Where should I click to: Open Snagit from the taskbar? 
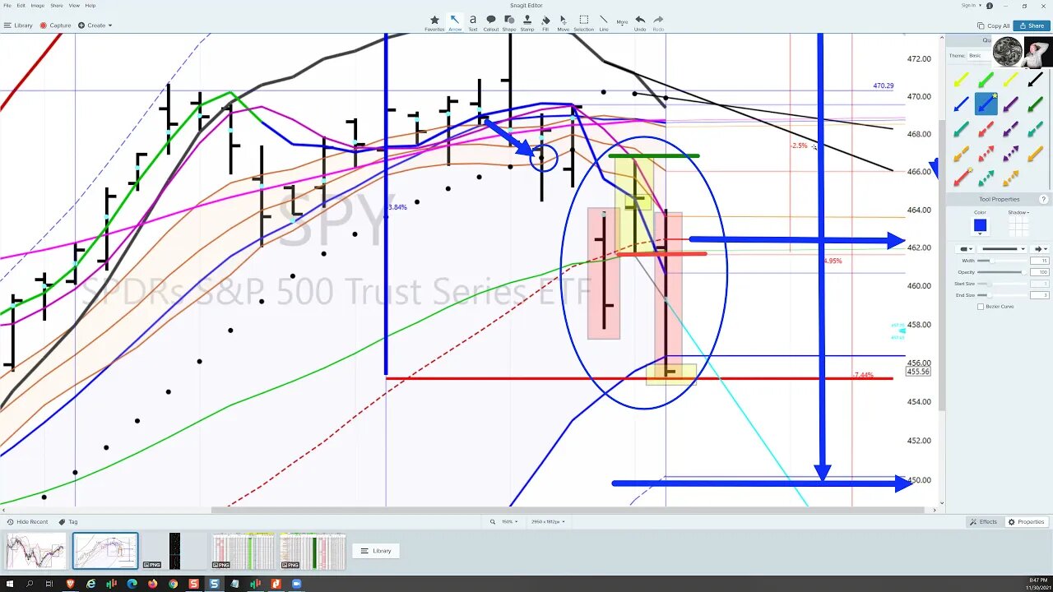tap(214, 584)
